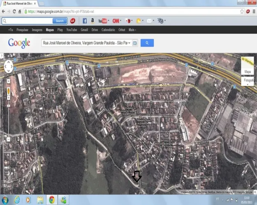Pan the map right with the arrow
The image size is (257, 205).
(x=12, y=66)
